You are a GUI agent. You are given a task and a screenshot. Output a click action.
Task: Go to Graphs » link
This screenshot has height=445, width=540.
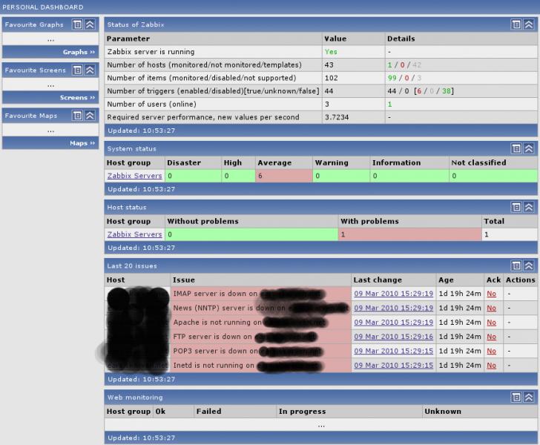click(79, 52)
